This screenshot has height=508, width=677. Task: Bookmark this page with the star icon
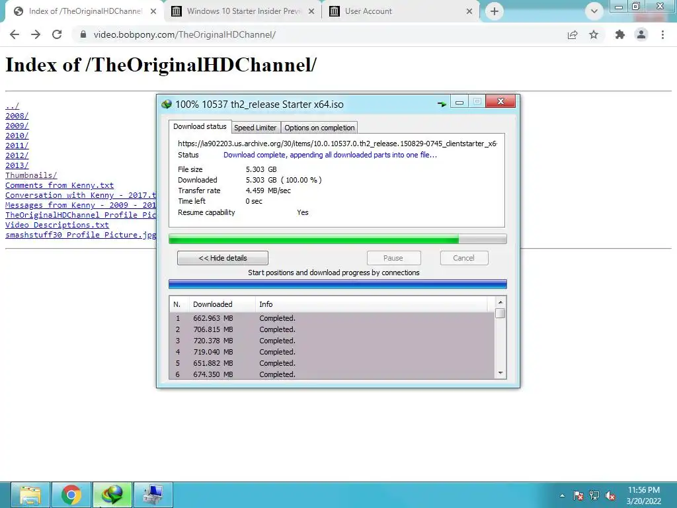(594, 34)
